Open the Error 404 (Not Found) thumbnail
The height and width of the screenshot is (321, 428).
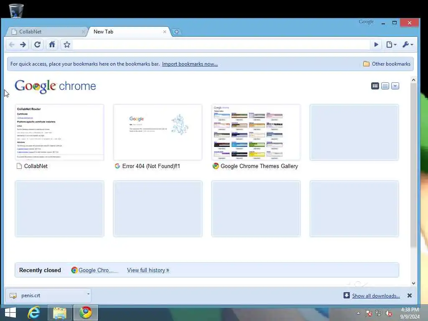(158, 132)
